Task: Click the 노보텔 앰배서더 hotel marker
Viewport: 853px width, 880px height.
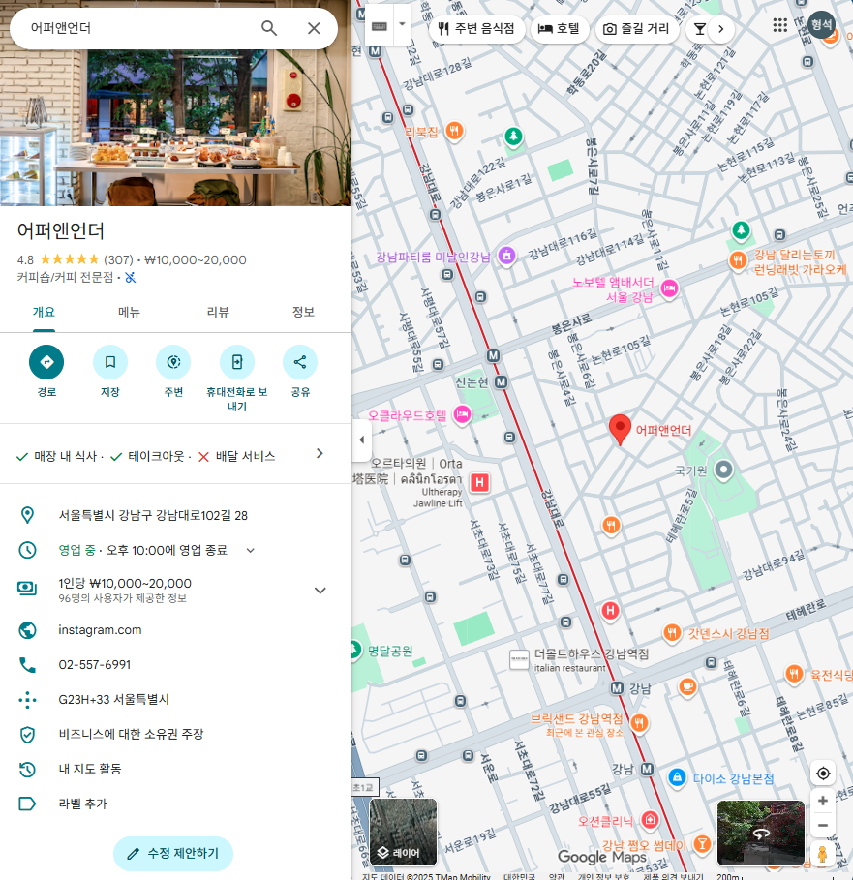Action: (x=669, y=289)
